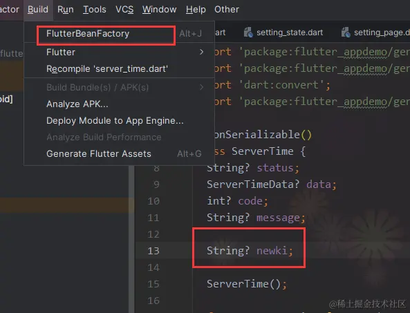Open the Tools menu
Viewport: 410px width, 313px height.
(x=95, y=10)
